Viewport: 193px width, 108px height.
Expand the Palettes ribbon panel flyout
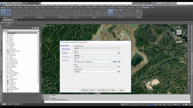click(x=6, y=17)
